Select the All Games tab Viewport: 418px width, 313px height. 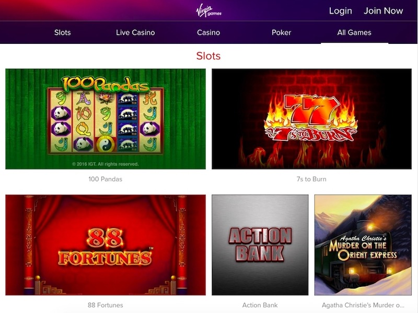click(x=354, y=32)
